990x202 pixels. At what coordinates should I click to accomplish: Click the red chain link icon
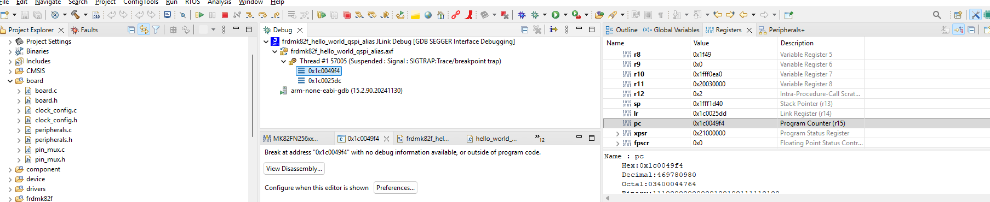click(x=456, y=15)
